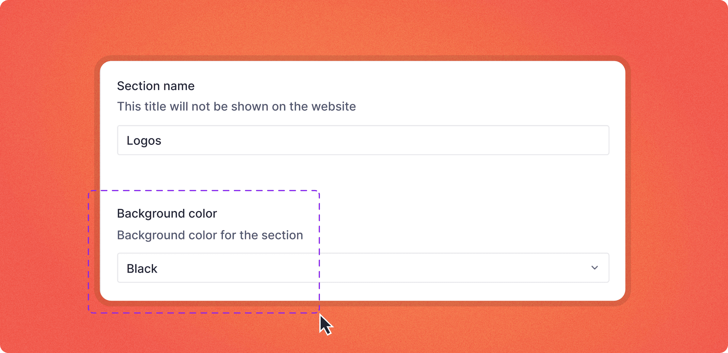Click the chevron arrow in Black dropdown
The height and width of the screenshot is (353, 728).
coord(594,268)
